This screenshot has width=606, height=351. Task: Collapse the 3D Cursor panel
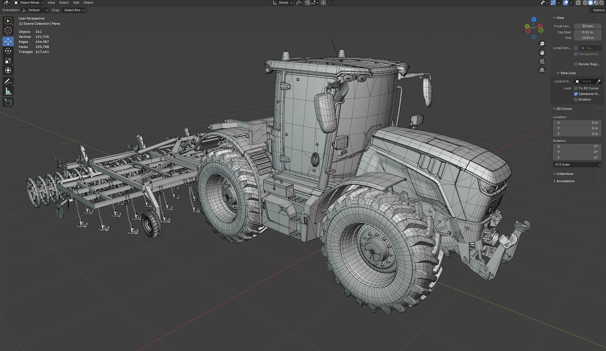563,109
